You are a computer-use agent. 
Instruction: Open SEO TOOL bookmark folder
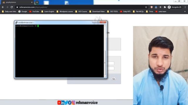[x=113, y=11]
